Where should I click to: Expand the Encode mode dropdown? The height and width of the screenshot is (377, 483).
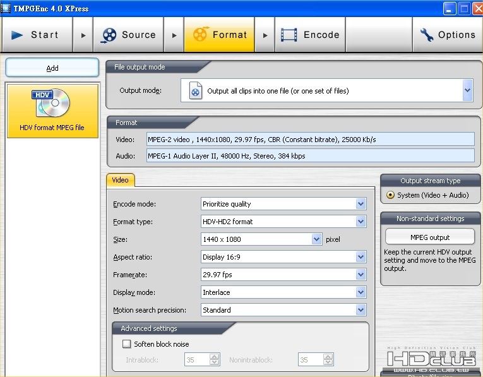(x=361, y=203)
